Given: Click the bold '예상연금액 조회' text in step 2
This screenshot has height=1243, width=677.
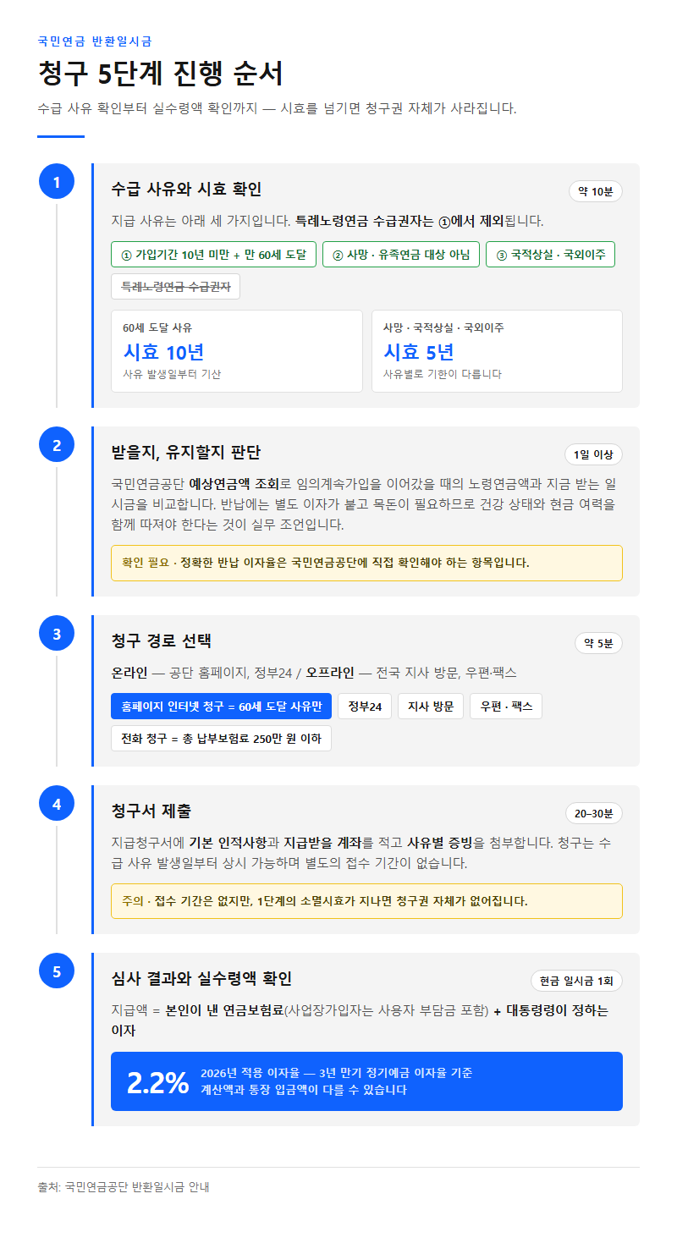Looking at the screenshot, I should coord(234,484).
